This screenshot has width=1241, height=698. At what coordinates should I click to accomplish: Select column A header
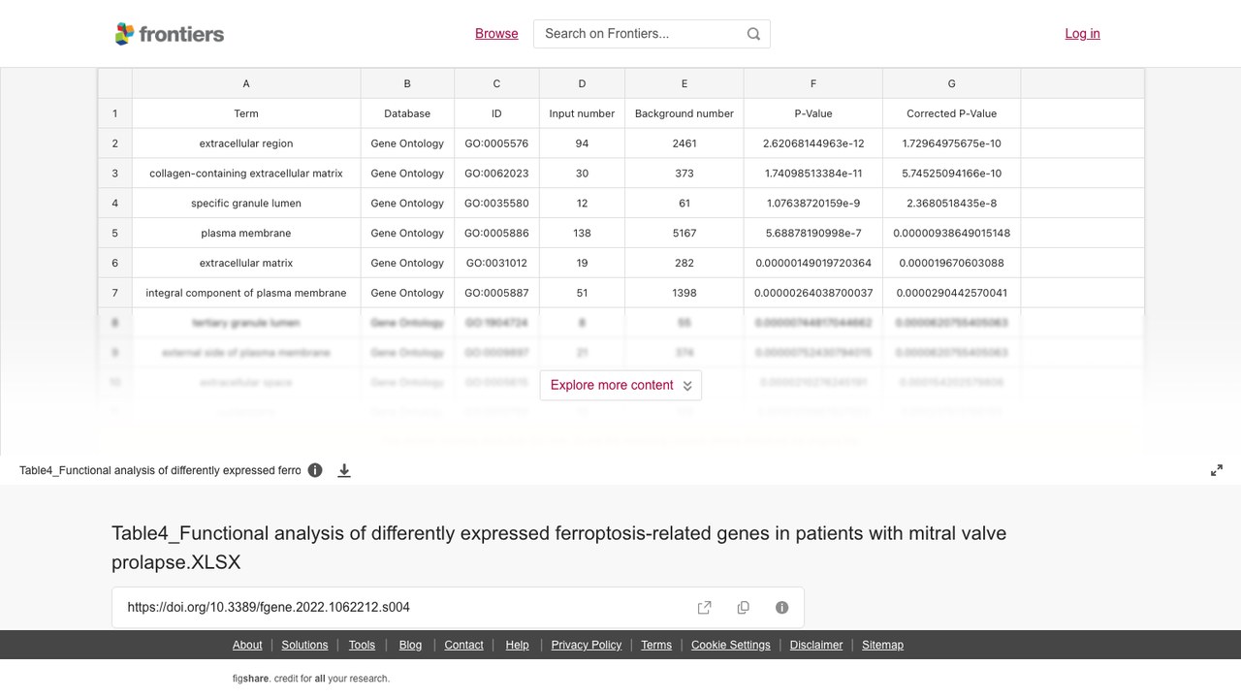click(x=246, y=83)
